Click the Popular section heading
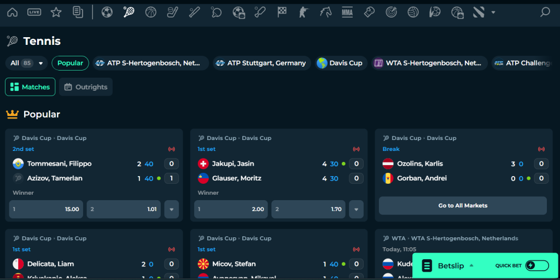 (42, 115)
